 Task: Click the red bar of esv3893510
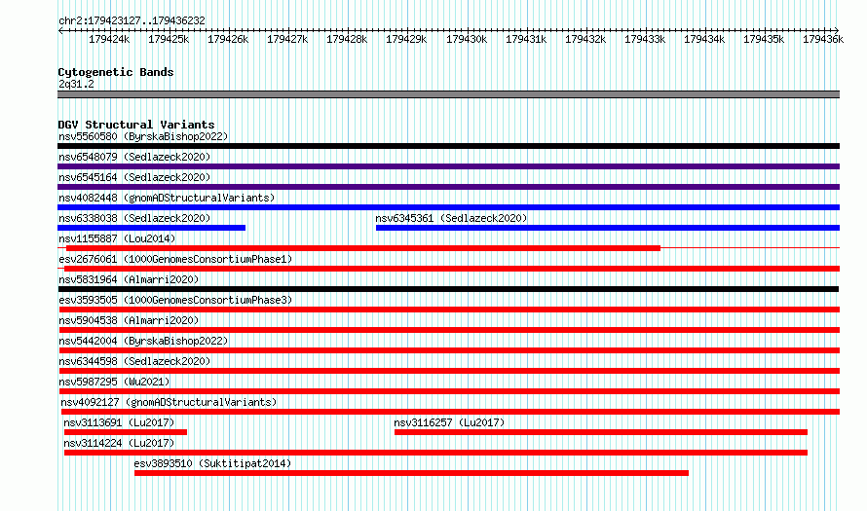411,473
